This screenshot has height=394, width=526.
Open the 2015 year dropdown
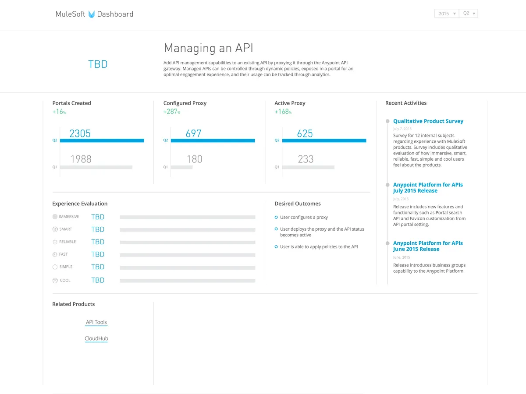point(446,14)
